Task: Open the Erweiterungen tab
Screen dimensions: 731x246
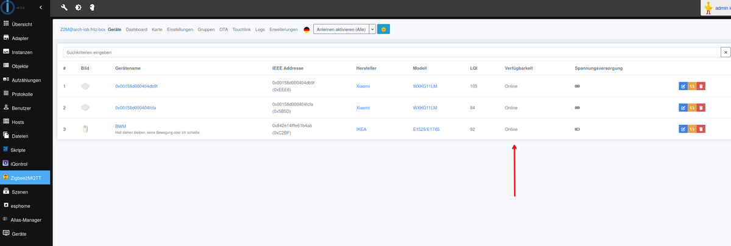Action: (283, 29)
